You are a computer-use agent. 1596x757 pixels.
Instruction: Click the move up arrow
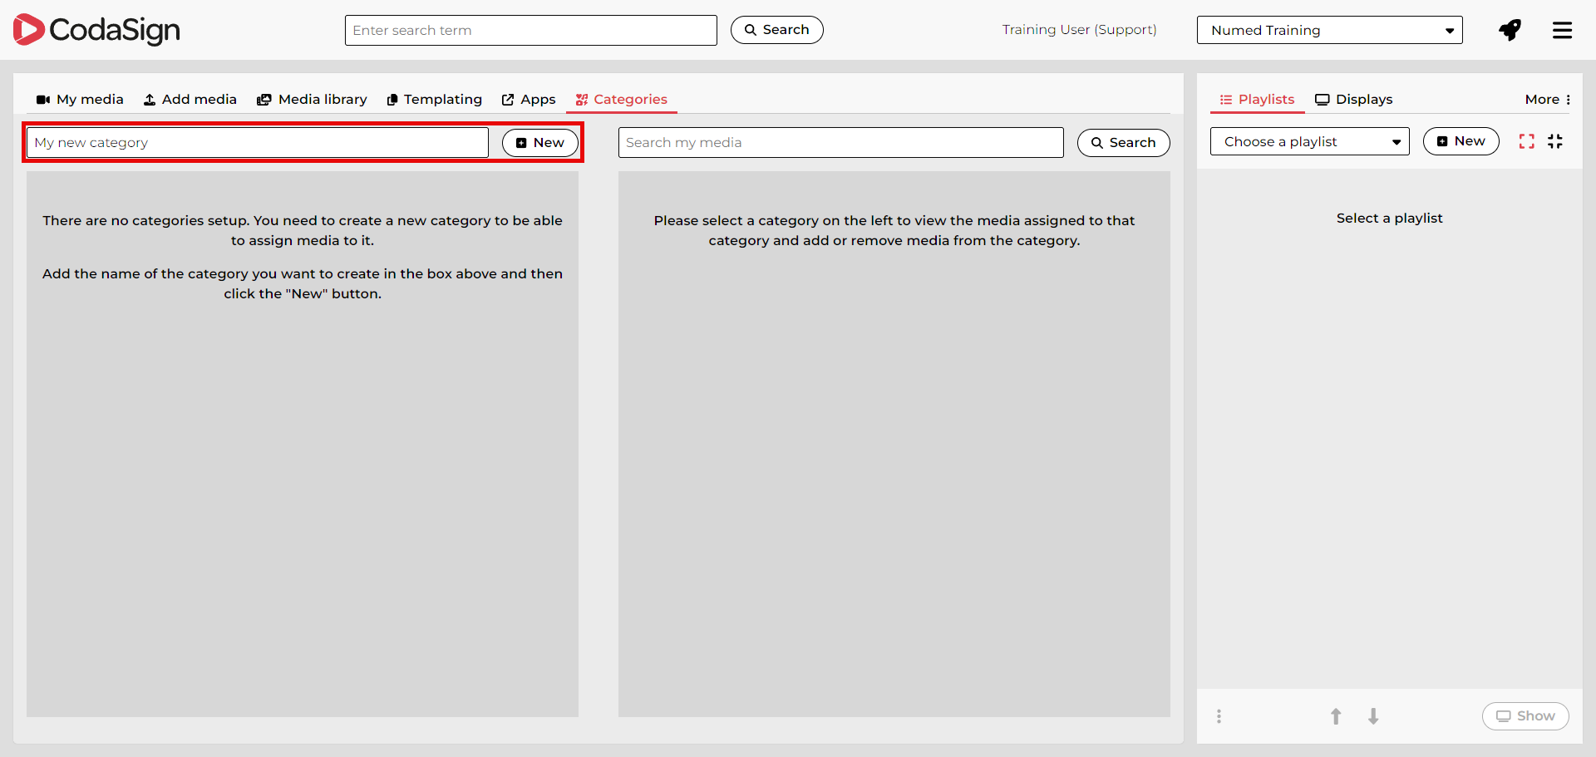[x=1336, y=716]
